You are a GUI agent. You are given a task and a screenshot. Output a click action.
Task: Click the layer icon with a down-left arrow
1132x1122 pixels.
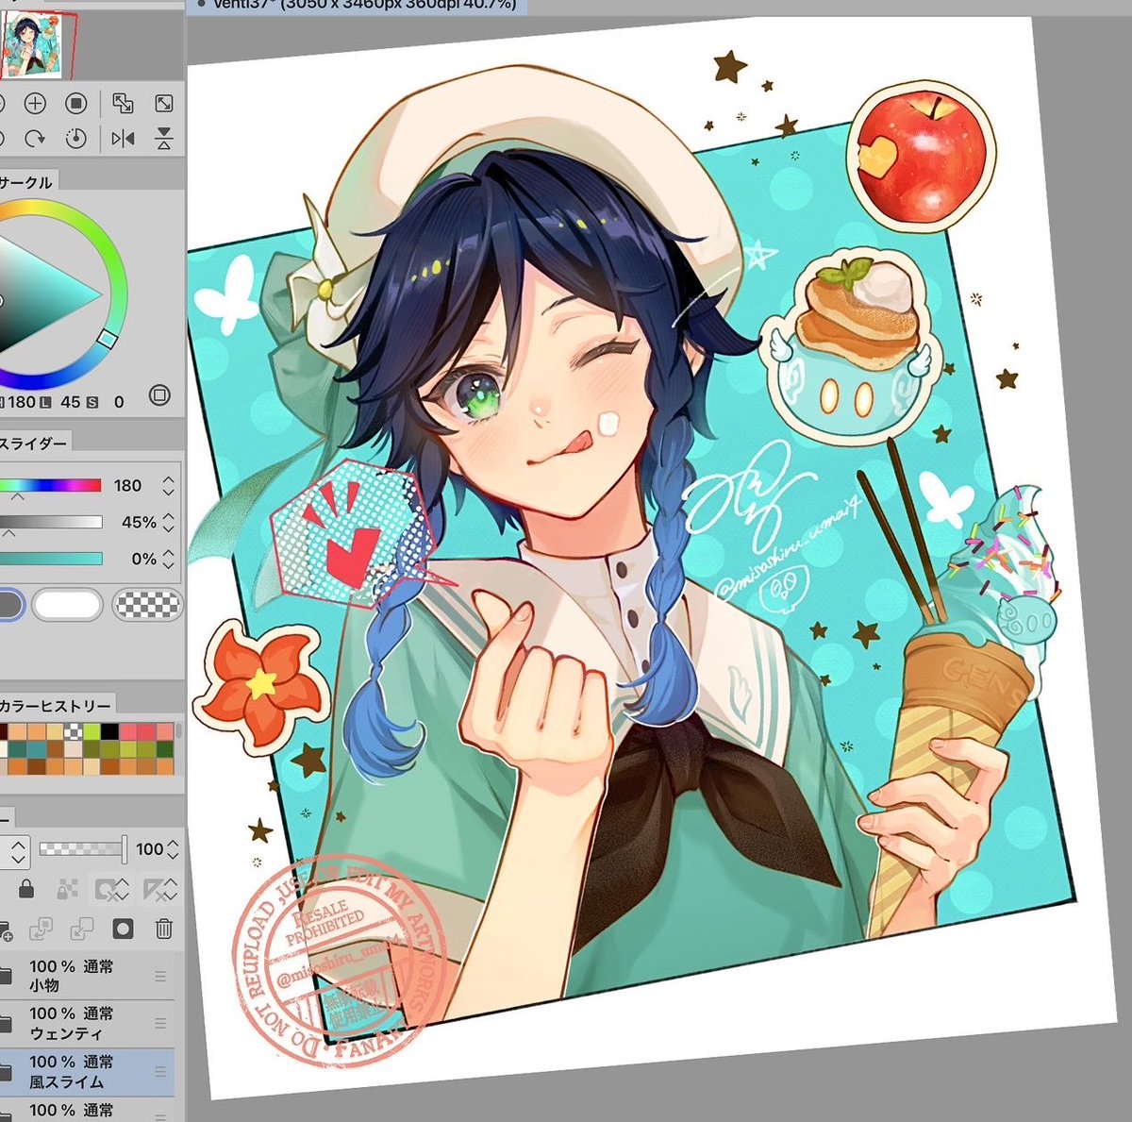[41, 929]
